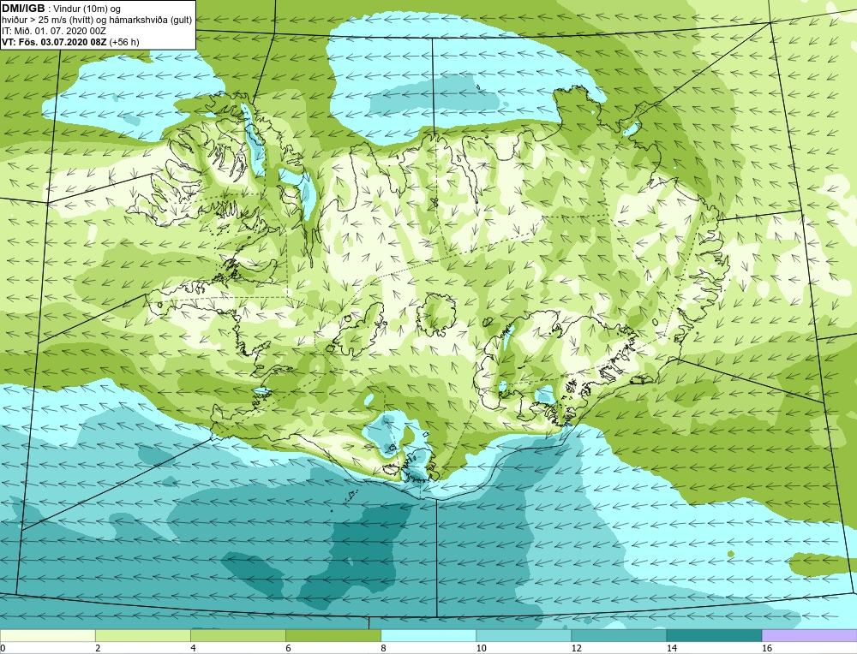Click the legend scale label '10'

click(481, 648)
